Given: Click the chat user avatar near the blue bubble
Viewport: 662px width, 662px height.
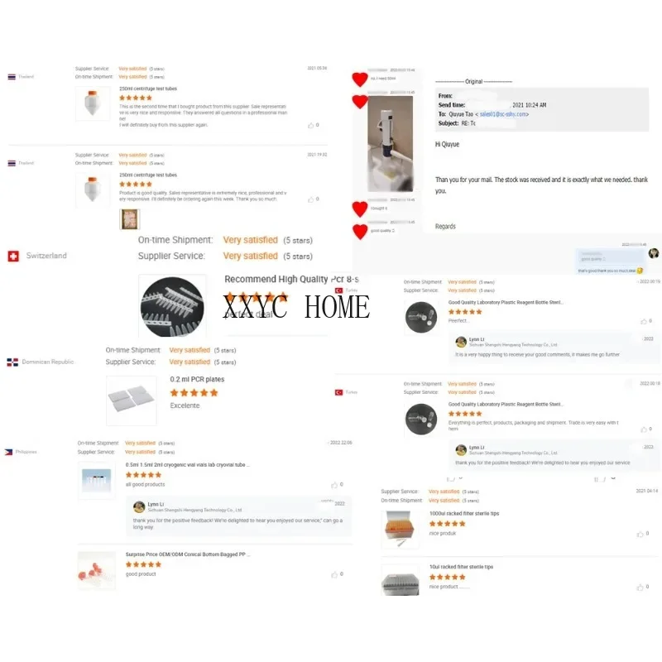Looking at the screenshot, I should pos(653,253).
